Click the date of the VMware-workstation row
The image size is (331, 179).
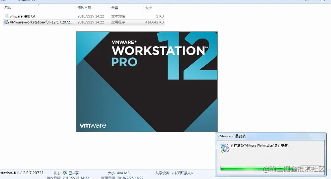coord(91,22)
